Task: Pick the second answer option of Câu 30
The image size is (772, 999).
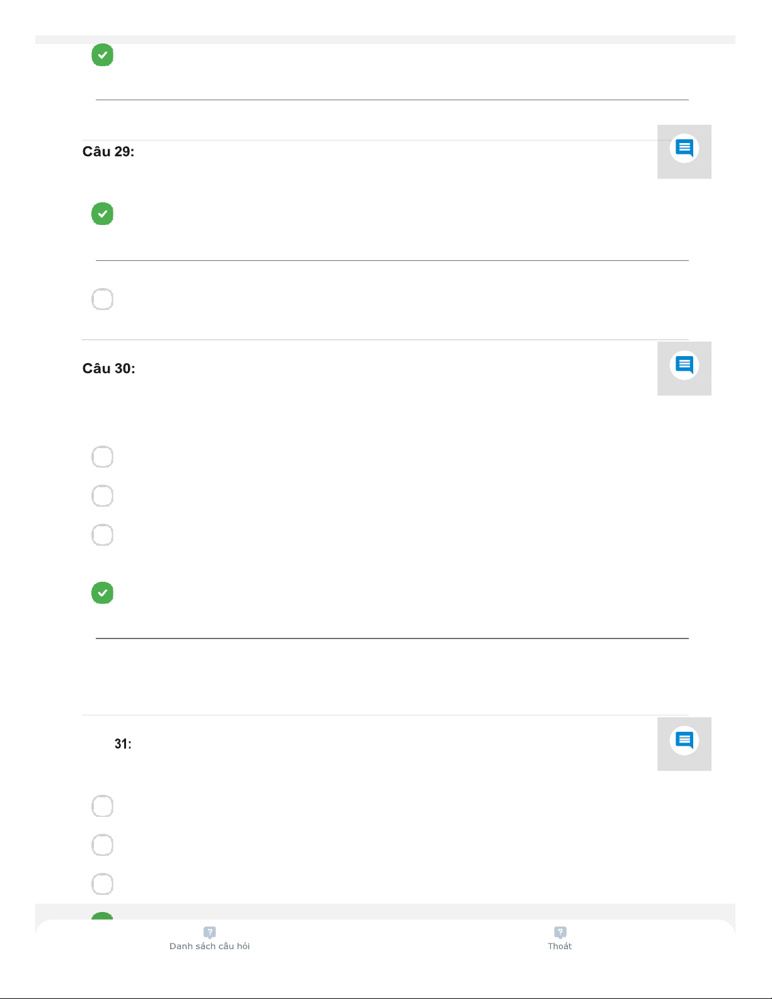Action: [x=102, y=496]
